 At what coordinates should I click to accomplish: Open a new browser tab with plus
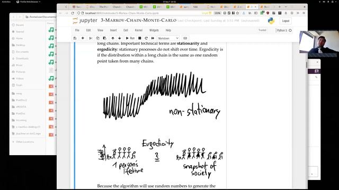point(279,7)
